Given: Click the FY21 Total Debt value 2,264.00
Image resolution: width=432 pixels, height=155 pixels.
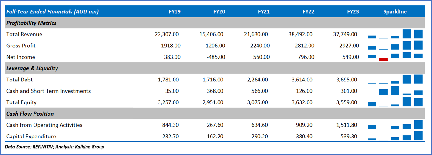Looking at the screenshot, I should pyautogui.click(x=257, y=80).
